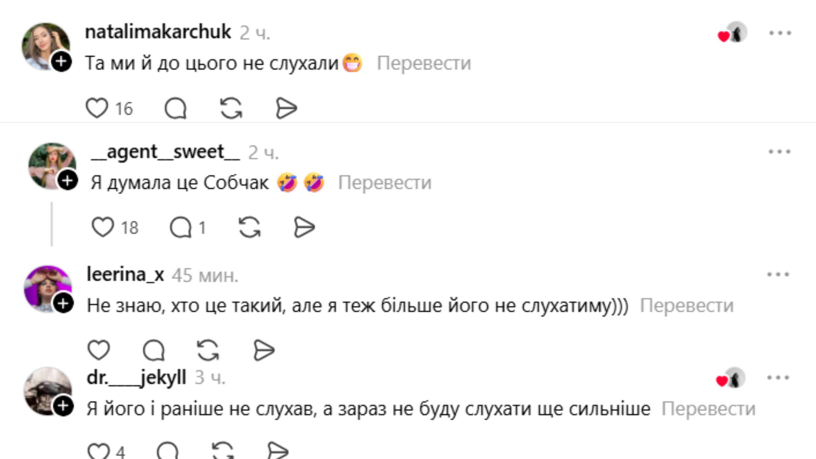Like natalimakarchuk's comment
Screen dimensions: 816x459
[97, 108]
